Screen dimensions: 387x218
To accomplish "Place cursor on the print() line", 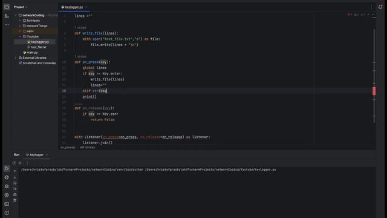I will point(89,97).
